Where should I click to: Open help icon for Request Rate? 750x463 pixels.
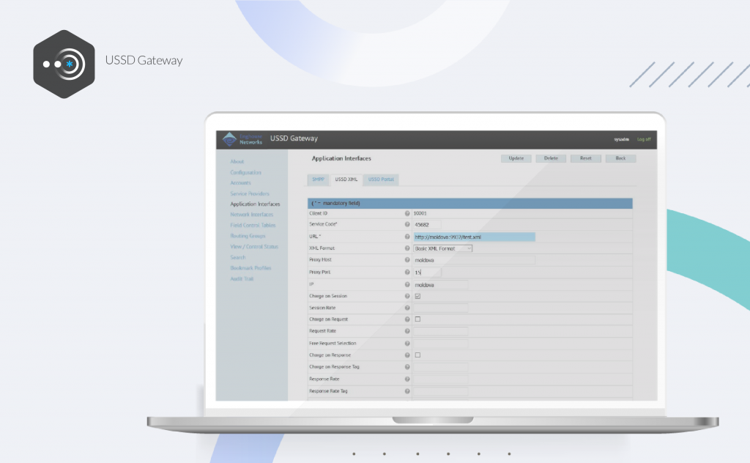point(407,331)
